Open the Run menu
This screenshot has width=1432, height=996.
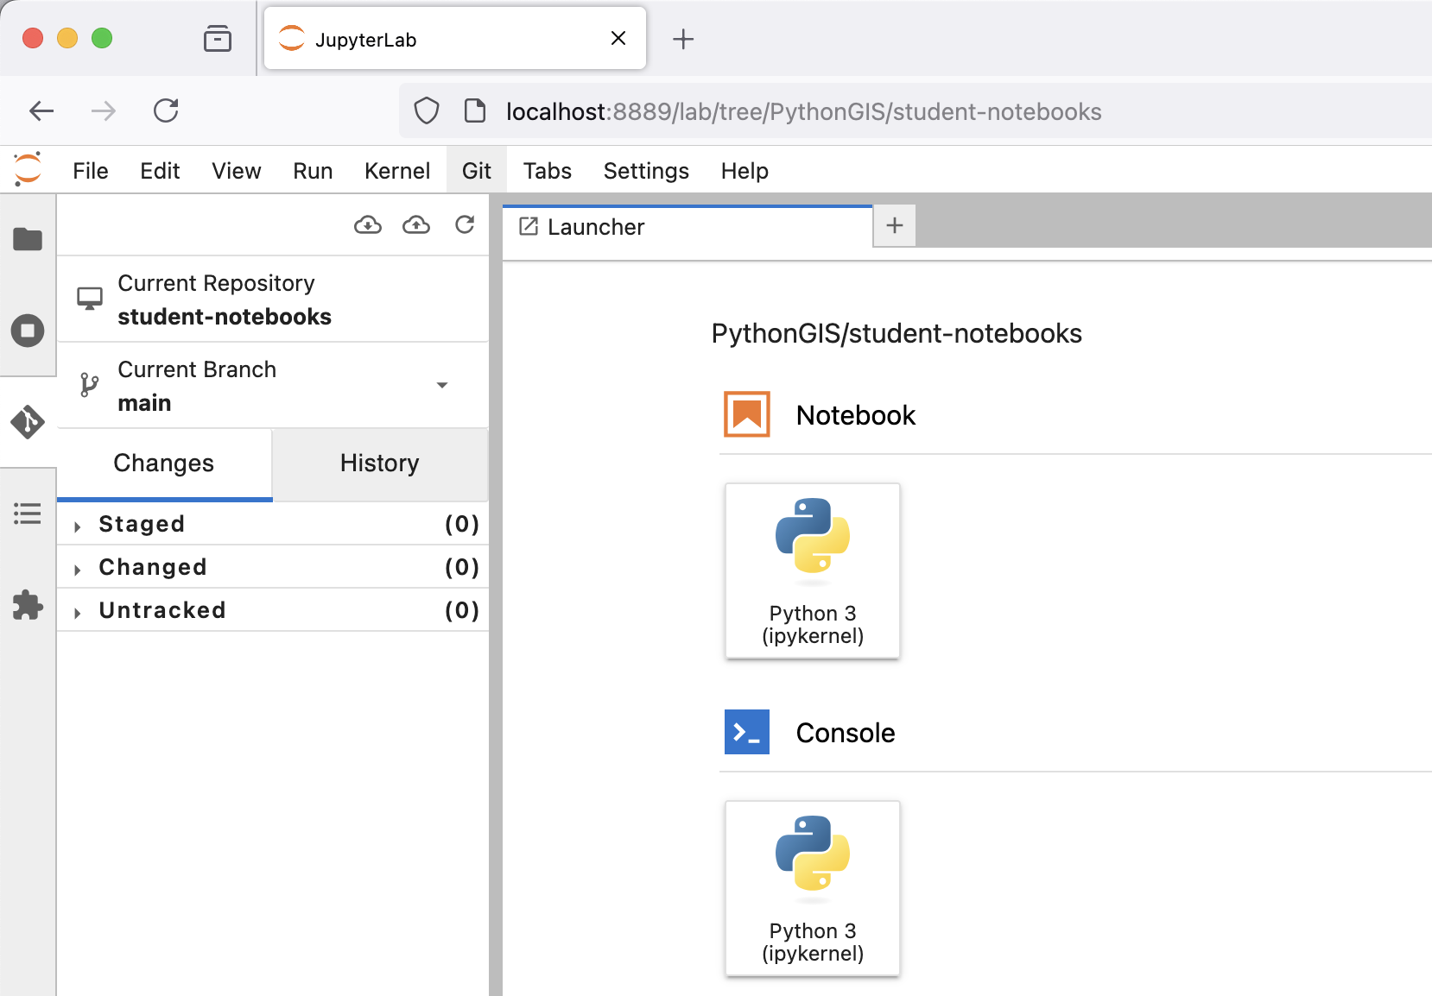[313, 171]
